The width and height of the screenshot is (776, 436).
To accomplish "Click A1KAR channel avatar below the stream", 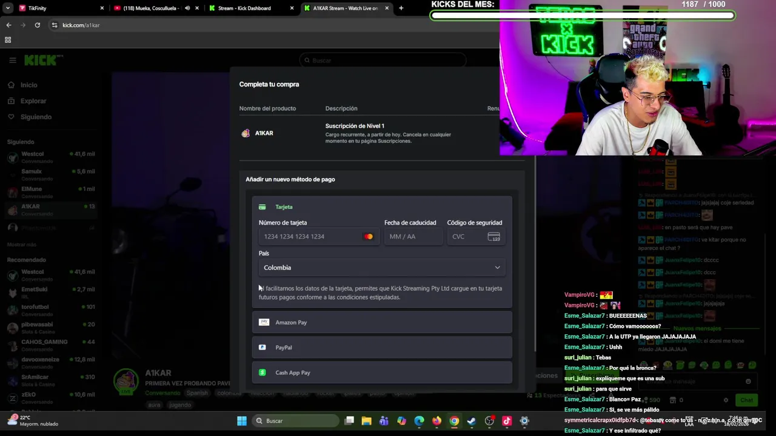I will click(126, 381).
